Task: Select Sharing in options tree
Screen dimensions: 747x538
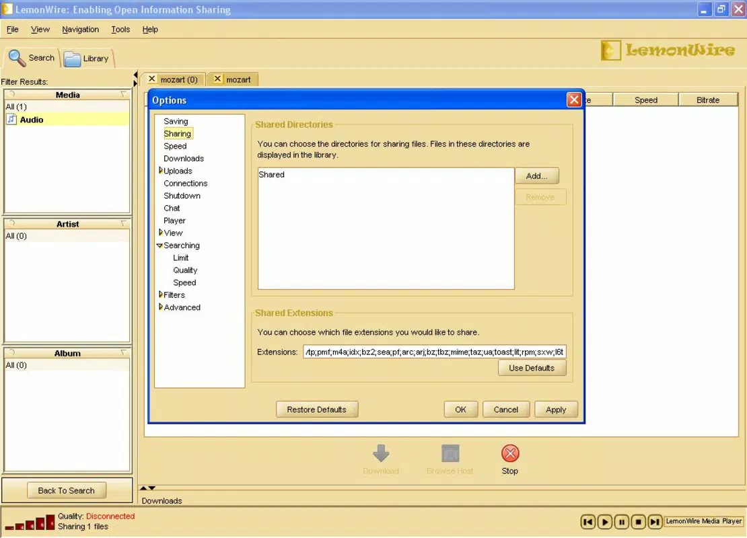Action: [178, 134]
